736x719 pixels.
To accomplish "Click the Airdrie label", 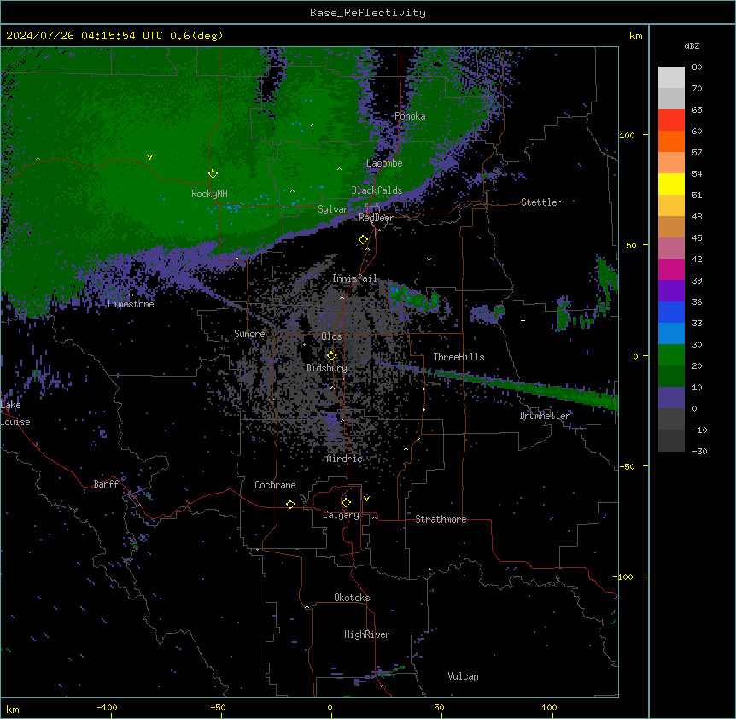I will pyautogui.click(x=345, y=459).
